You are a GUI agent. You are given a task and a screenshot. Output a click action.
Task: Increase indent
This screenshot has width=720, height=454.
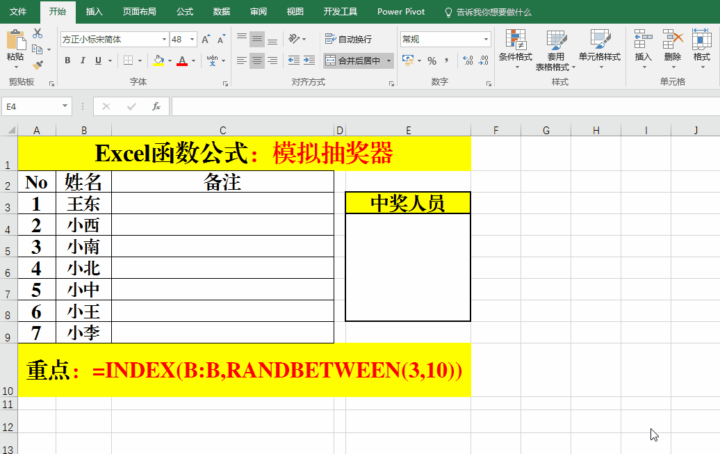309,60
